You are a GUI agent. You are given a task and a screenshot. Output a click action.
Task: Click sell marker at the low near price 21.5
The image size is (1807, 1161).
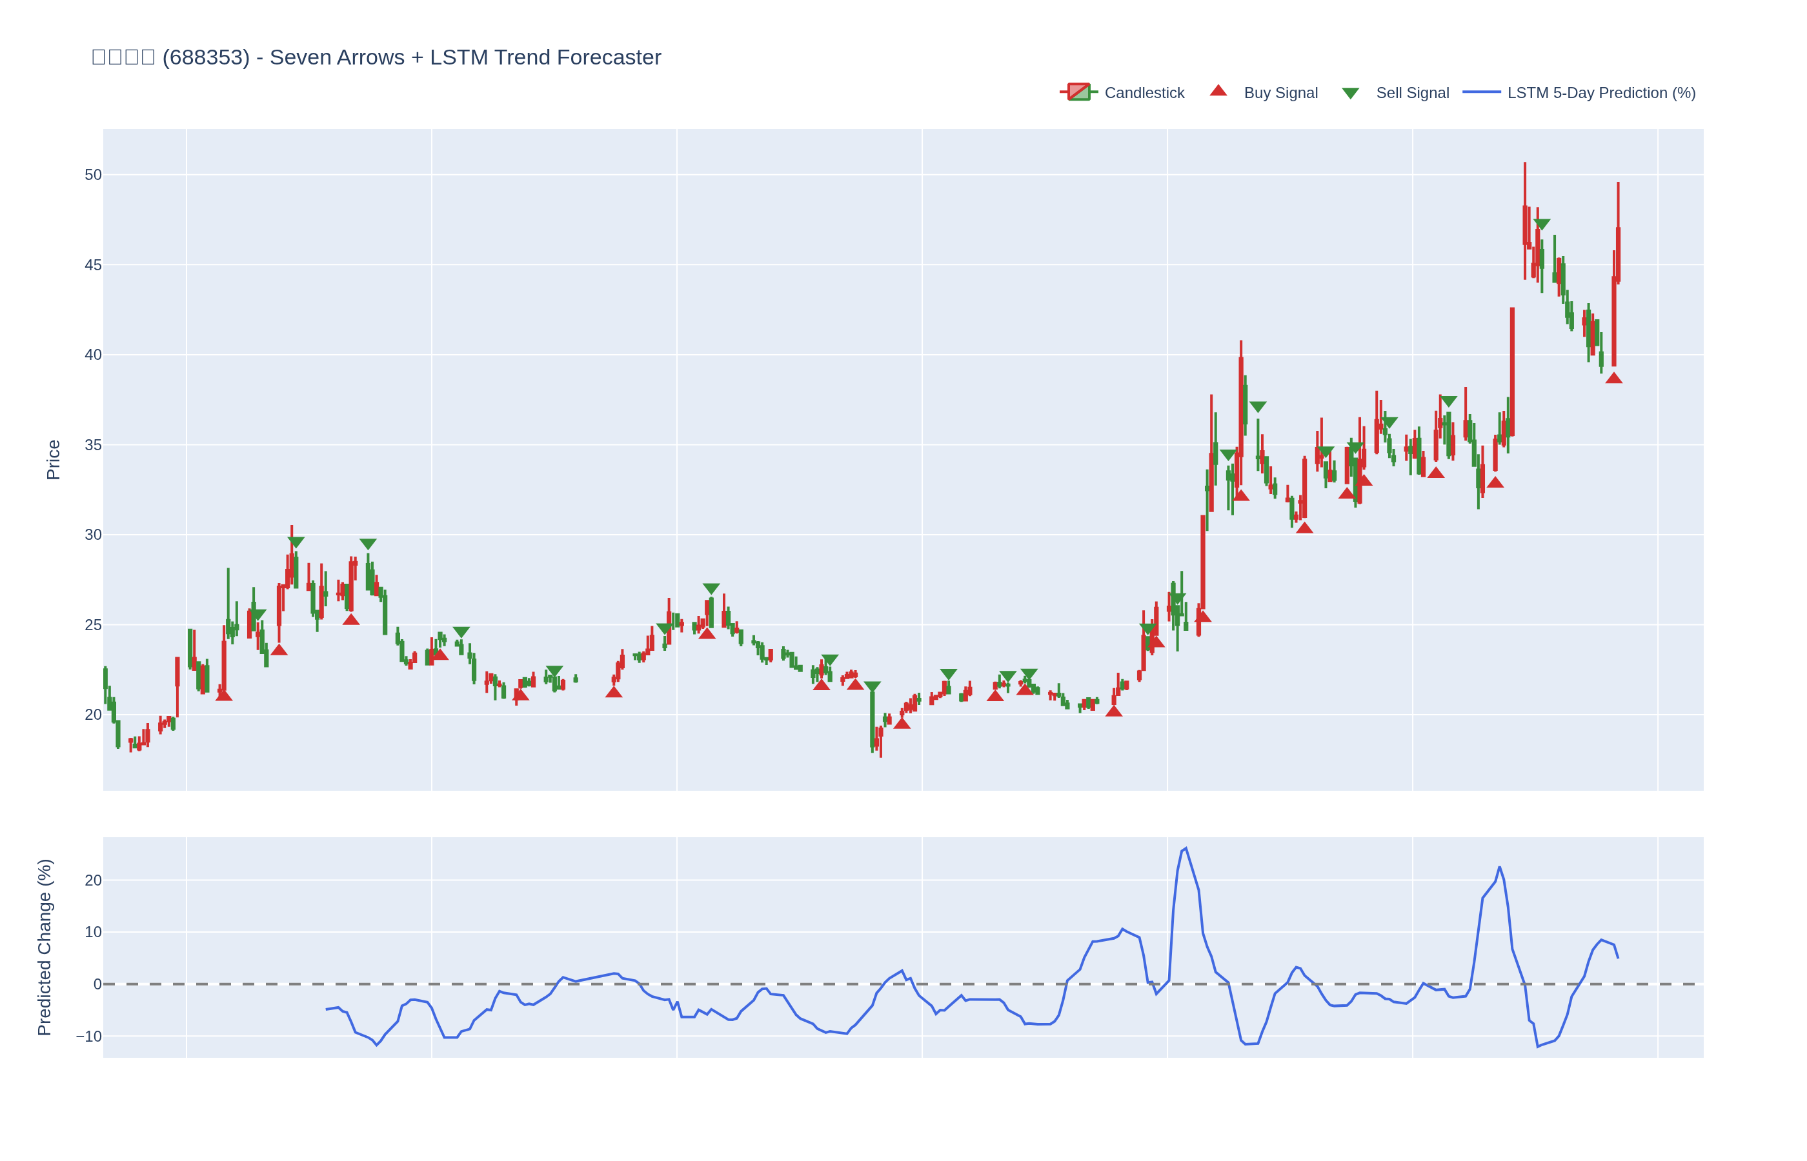(x=872, y=686)
